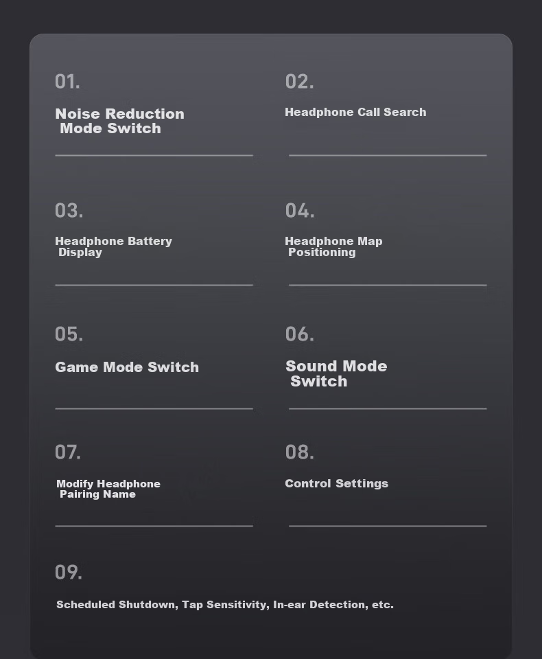Click the Control Settings label

tap(337, 483)
